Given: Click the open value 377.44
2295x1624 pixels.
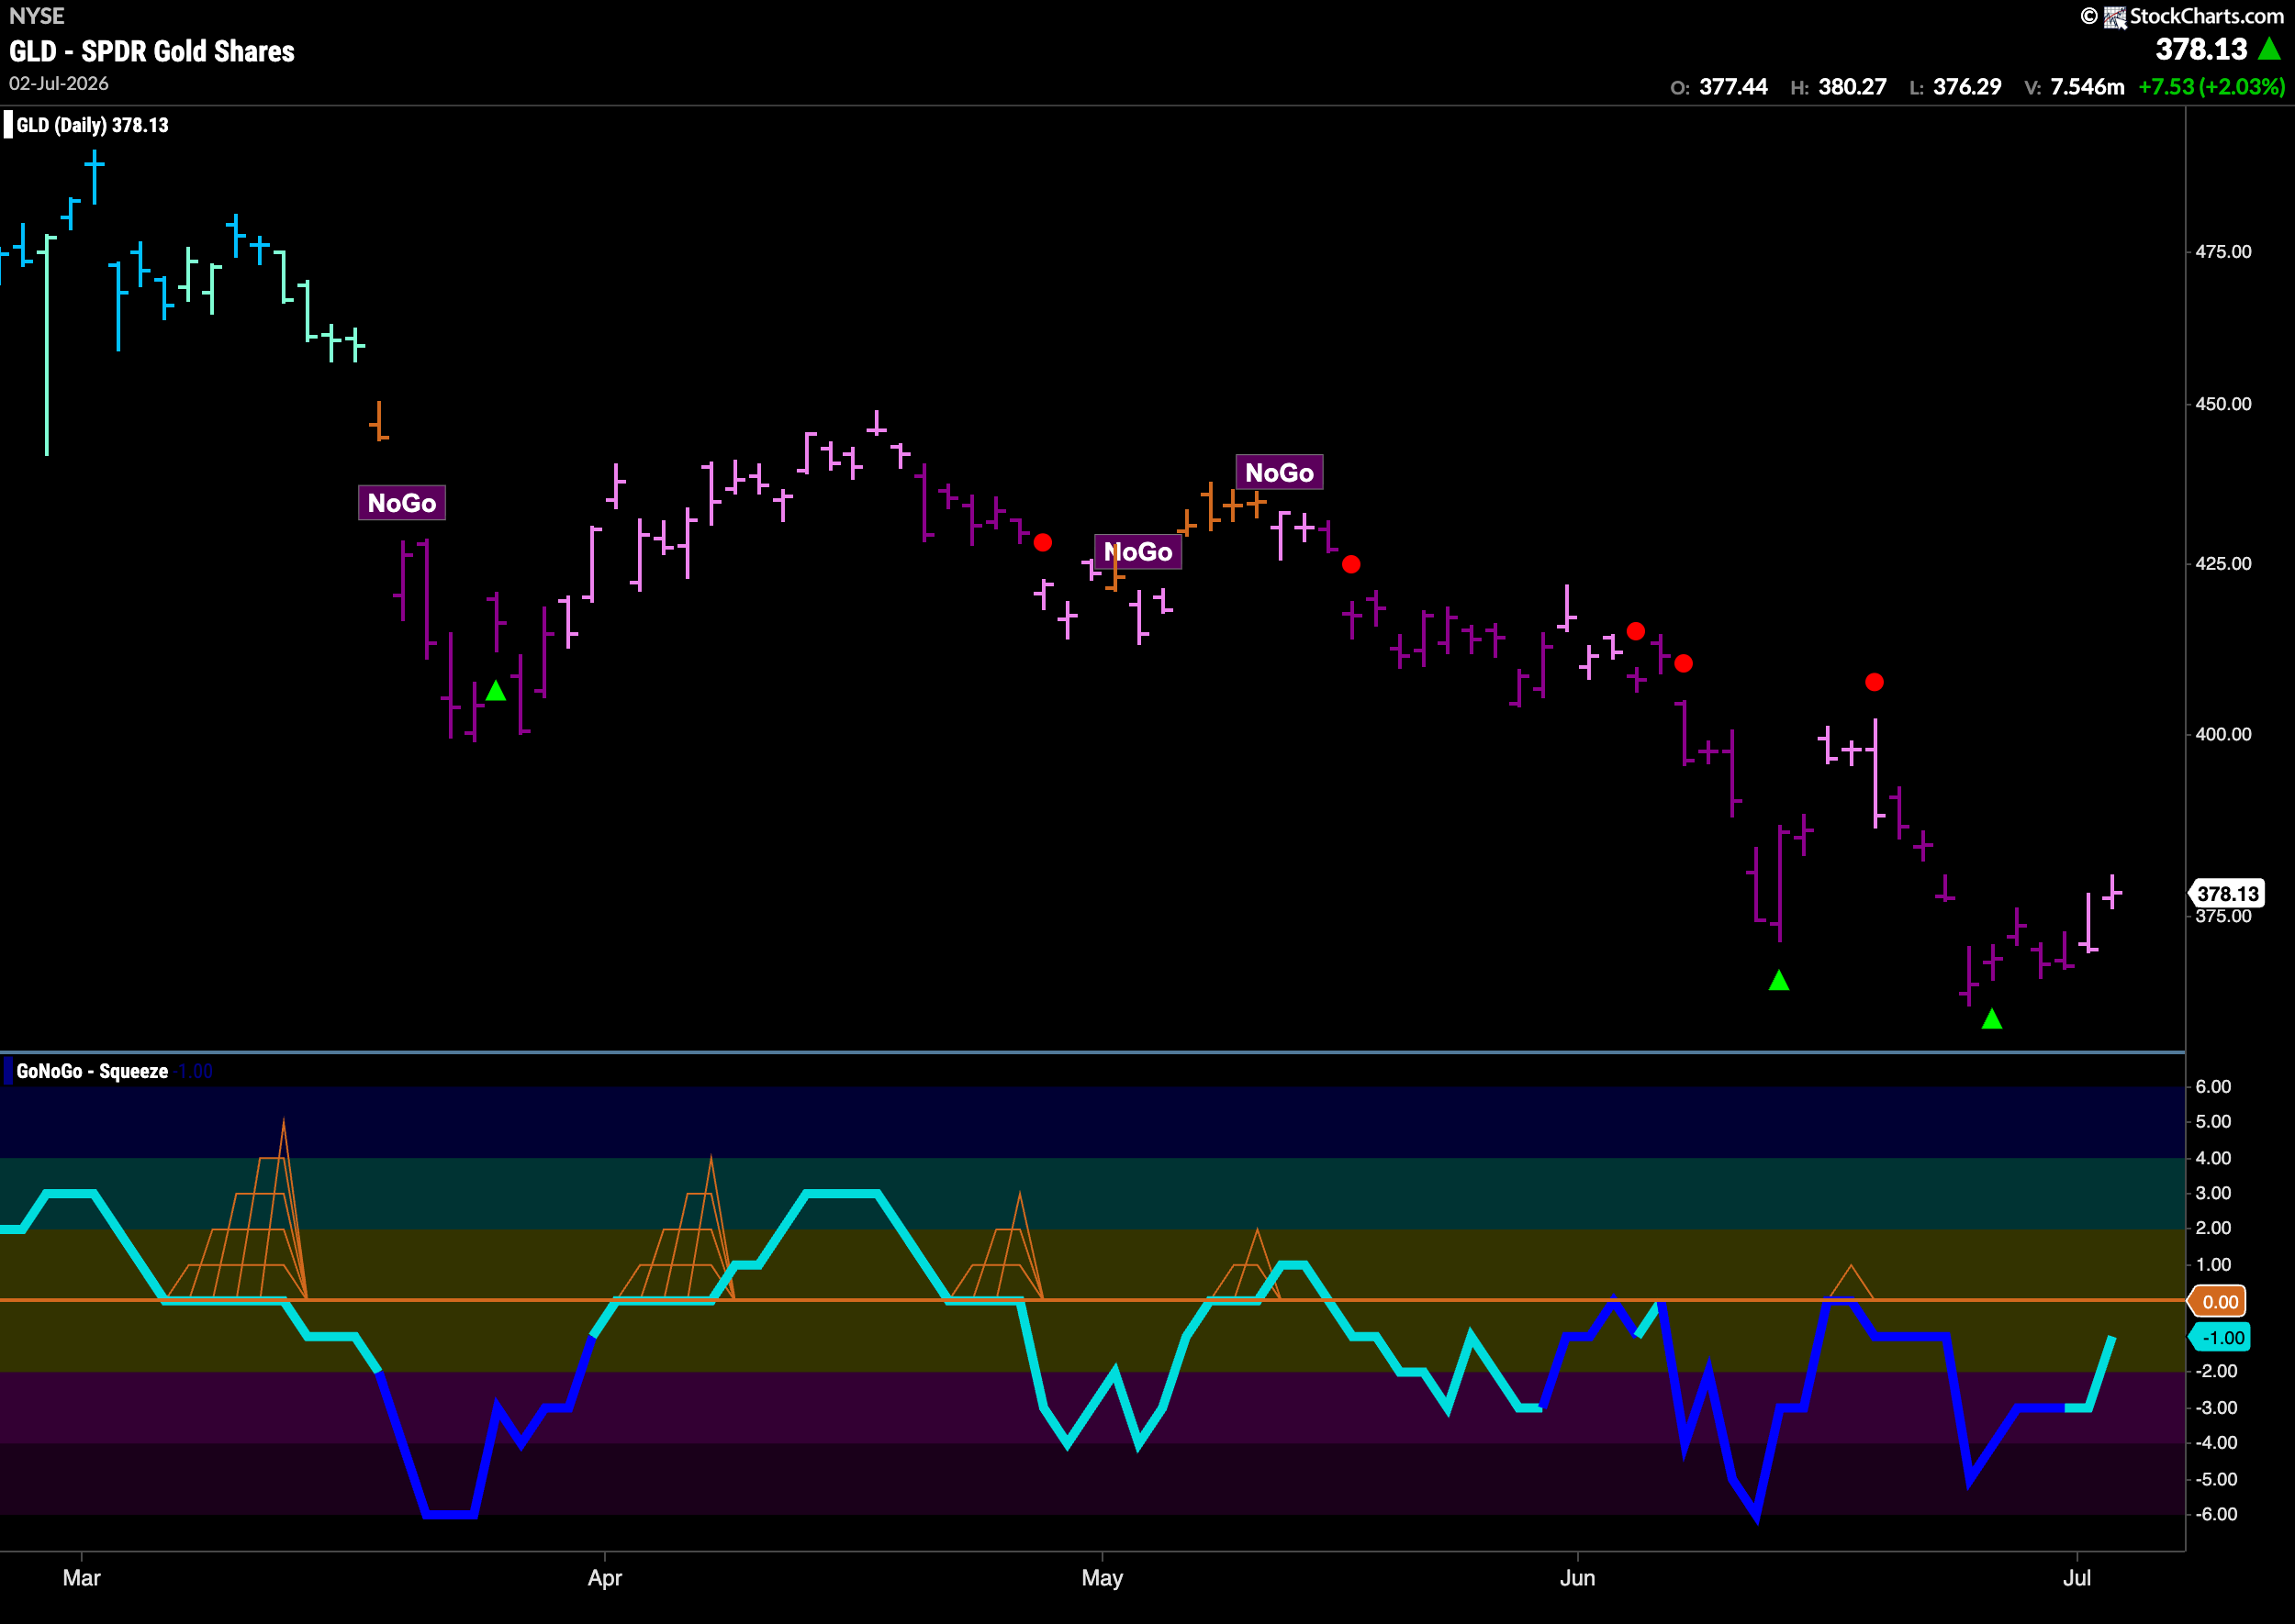Looking at the screenshot, I should [x=1733, y=87].
